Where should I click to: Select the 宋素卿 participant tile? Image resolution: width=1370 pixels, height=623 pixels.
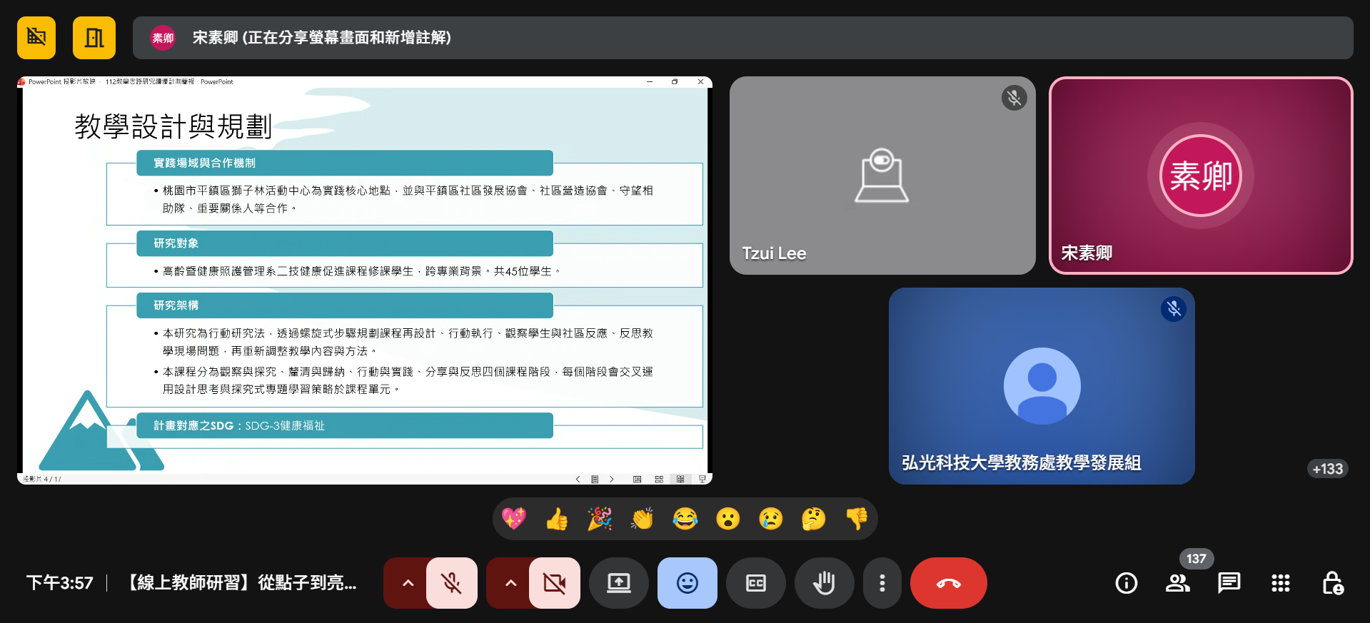coord(1200,176)
